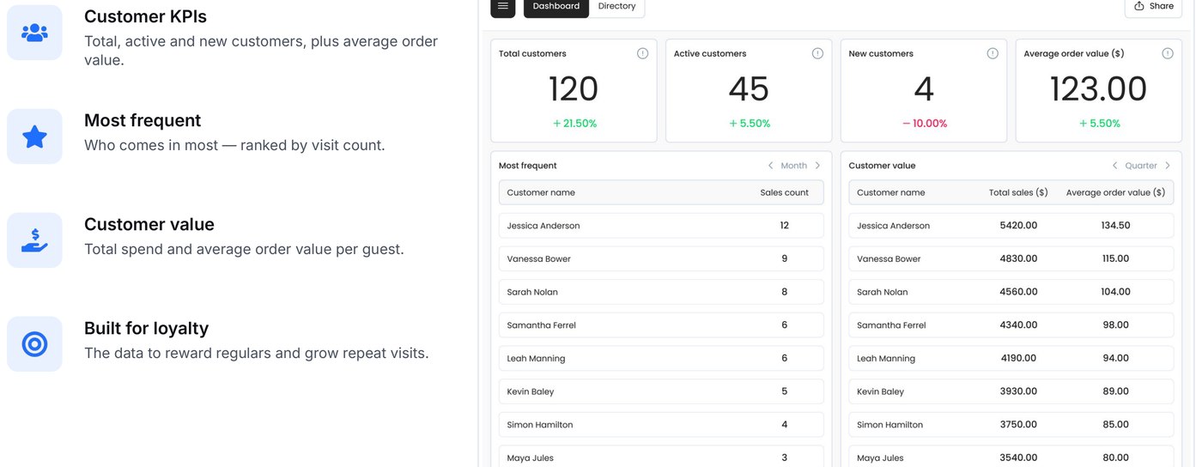Switch to the Dashboard tab
The width and height of the screenshot is (1202, 467).
[556, 6]
